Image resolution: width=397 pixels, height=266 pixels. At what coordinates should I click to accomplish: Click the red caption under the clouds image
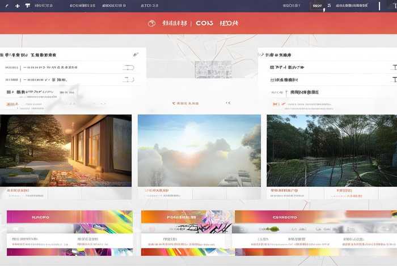157,190
